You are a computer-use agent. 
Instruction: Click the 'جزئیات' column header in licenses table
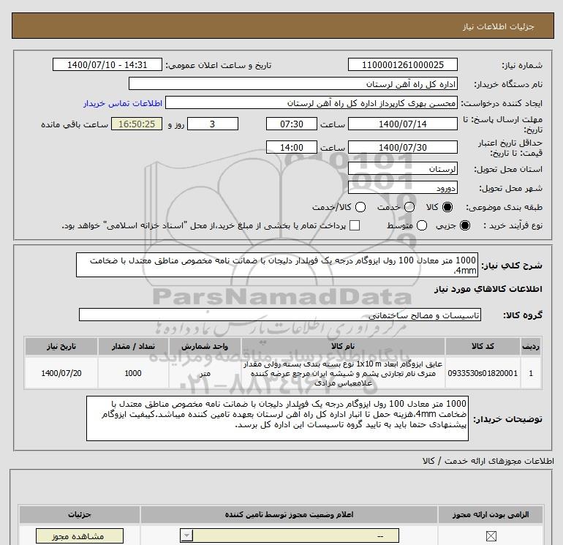coord(80,514)
